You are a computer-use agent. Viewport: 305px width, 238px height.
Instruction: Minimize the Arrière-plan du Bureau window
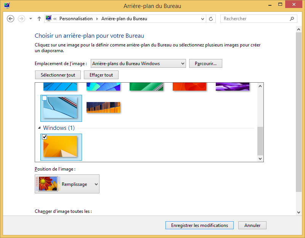pyautogui.click(x=270, y=5)
